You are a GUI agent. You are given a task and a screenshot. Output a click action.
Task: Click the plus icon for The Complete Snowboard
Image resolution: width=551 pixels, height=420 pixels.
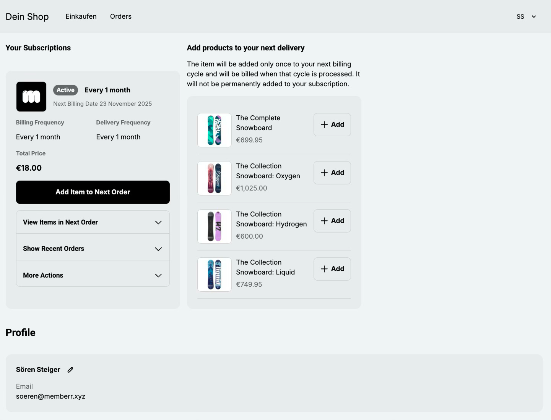[x=324, y=124]
